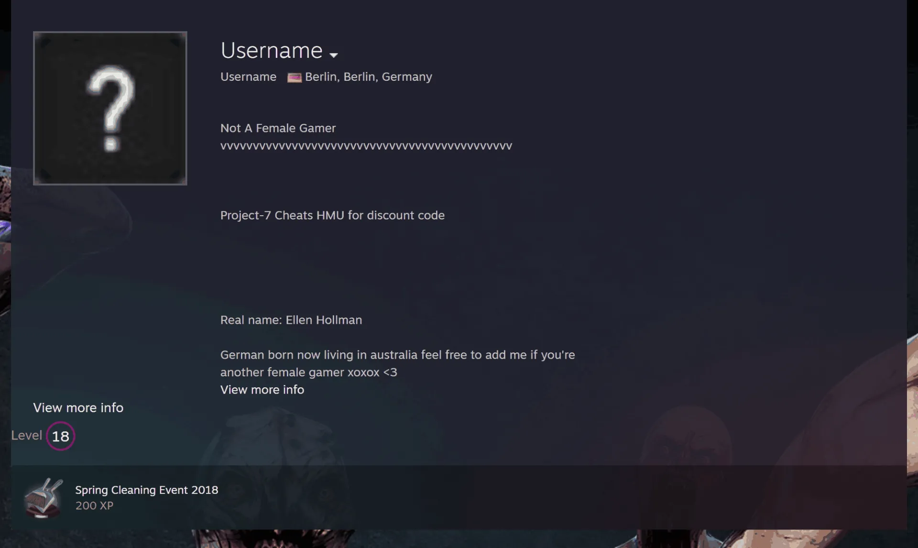918x548 pixels.
Task: Click the Real name: Ellen Hollman line
Action: (291, 320)
